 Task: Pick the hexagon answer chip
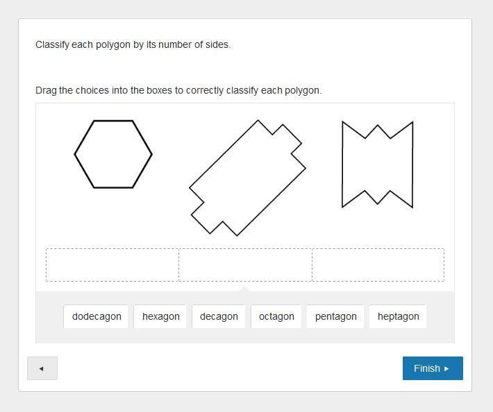pyautogui.click(x=160, y=316)
